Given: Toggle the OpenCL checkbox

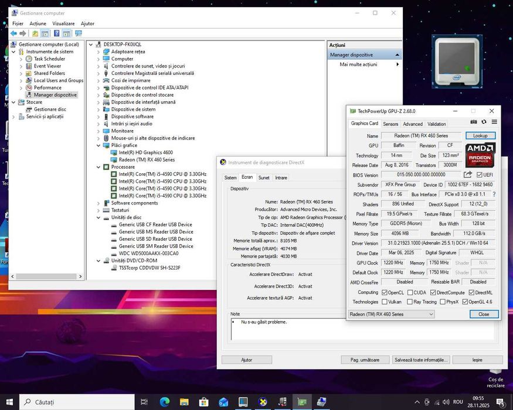Looking at the screenshot, I should click(x=385, y=292).
